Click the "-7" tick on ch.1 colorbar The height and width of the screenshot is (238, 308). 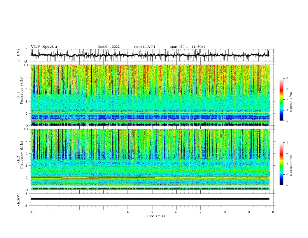point(287,121)
